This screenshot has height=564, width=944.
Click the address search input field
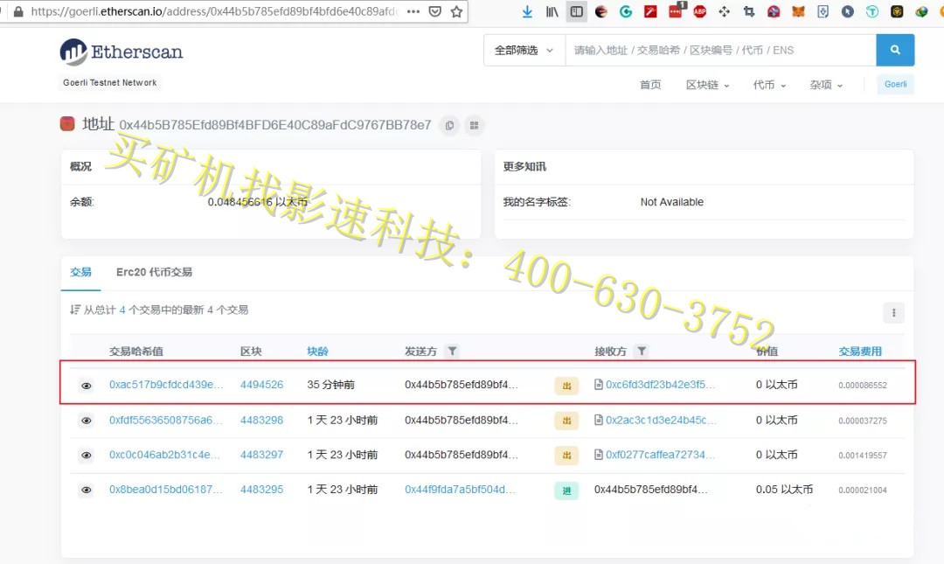(x=719, y=50)
